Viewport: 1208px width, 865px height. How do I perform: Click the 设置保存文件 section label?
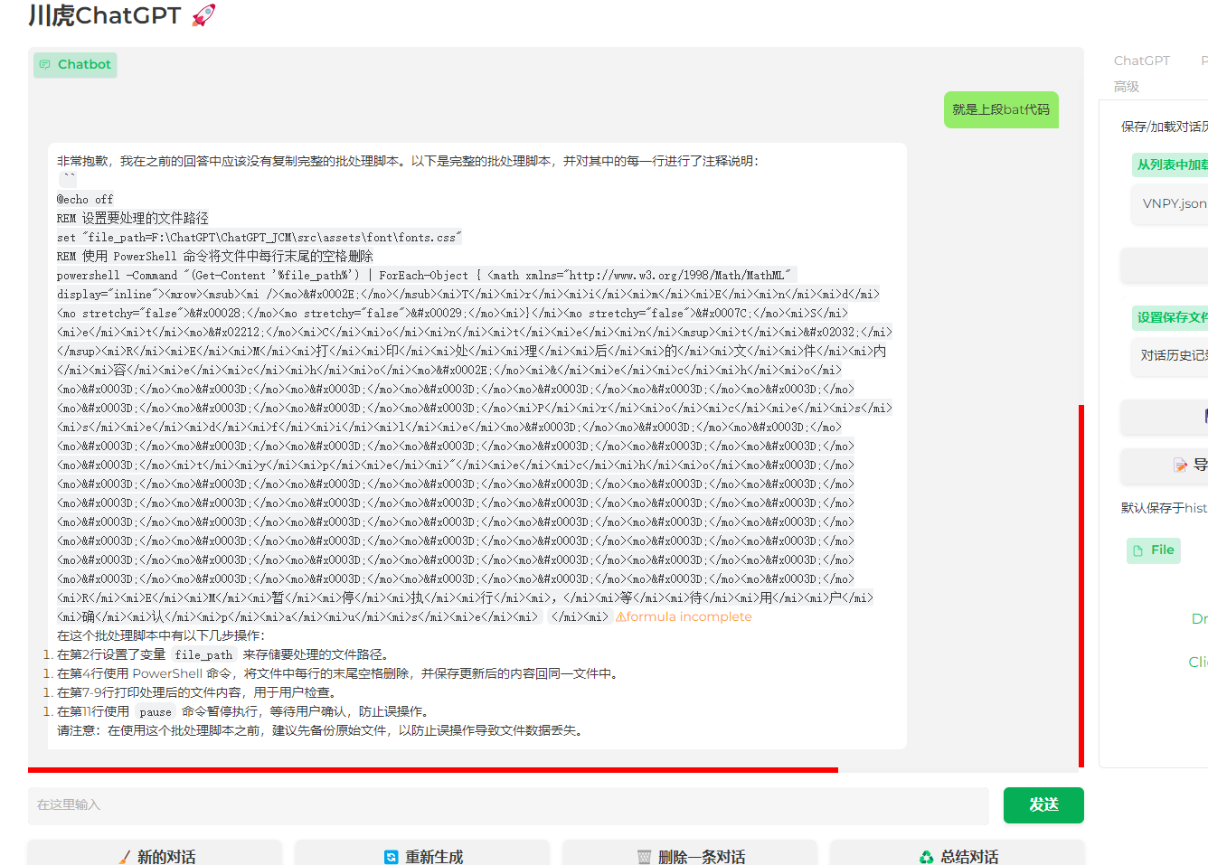(1170, 317)
